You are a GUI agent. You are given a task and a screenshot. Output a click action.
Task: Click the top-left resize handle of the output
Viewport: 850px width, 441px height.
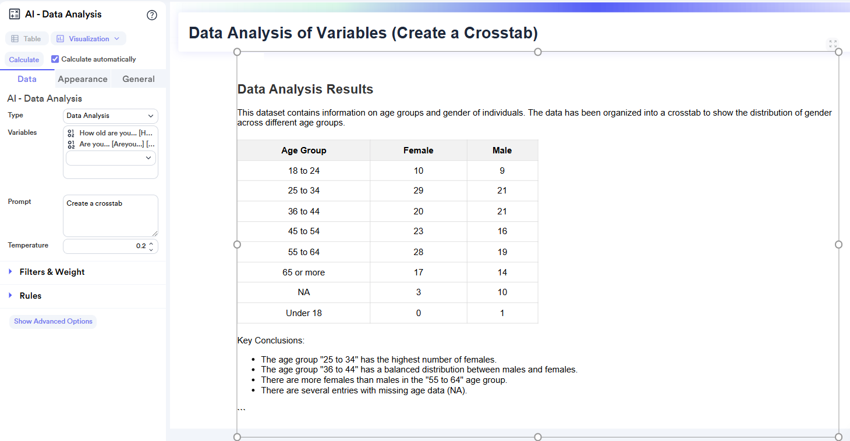tap(237, 52)
